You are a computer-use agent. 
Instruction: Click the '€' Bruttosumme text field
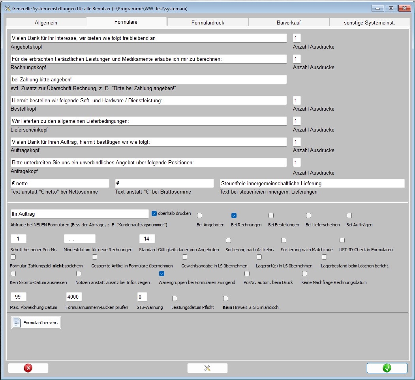point(164,184)
